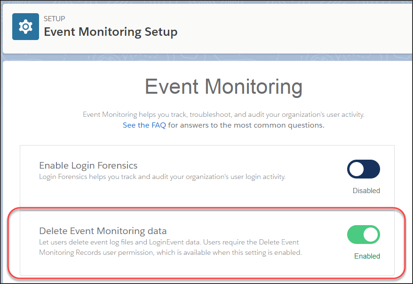Click the SETUP label above the title
This screenshot has height=284, width=413.
pos(54,19)
